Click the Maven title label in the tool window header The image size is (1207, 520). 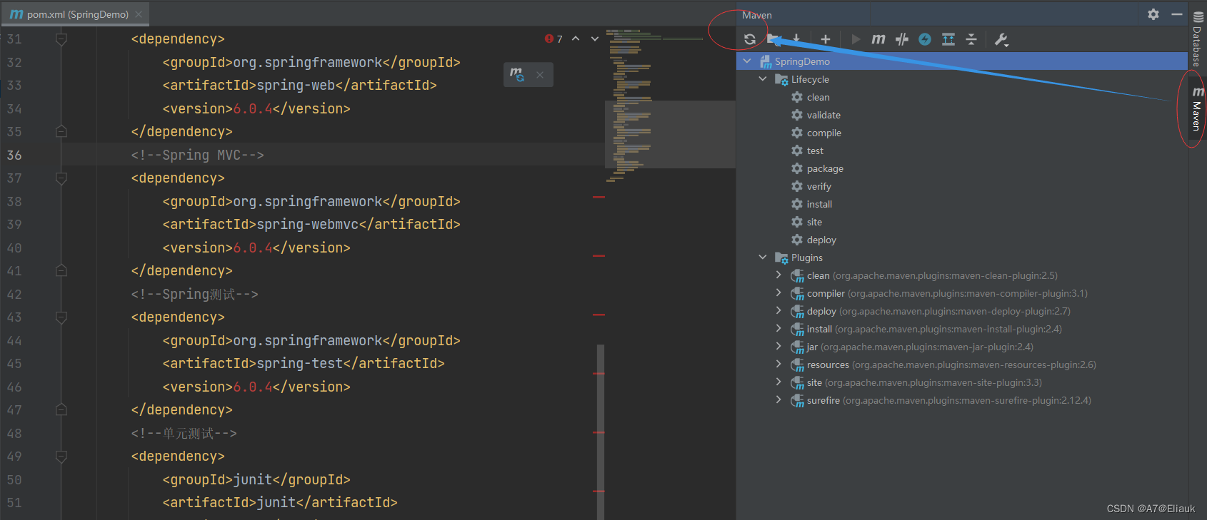point(757,15)
